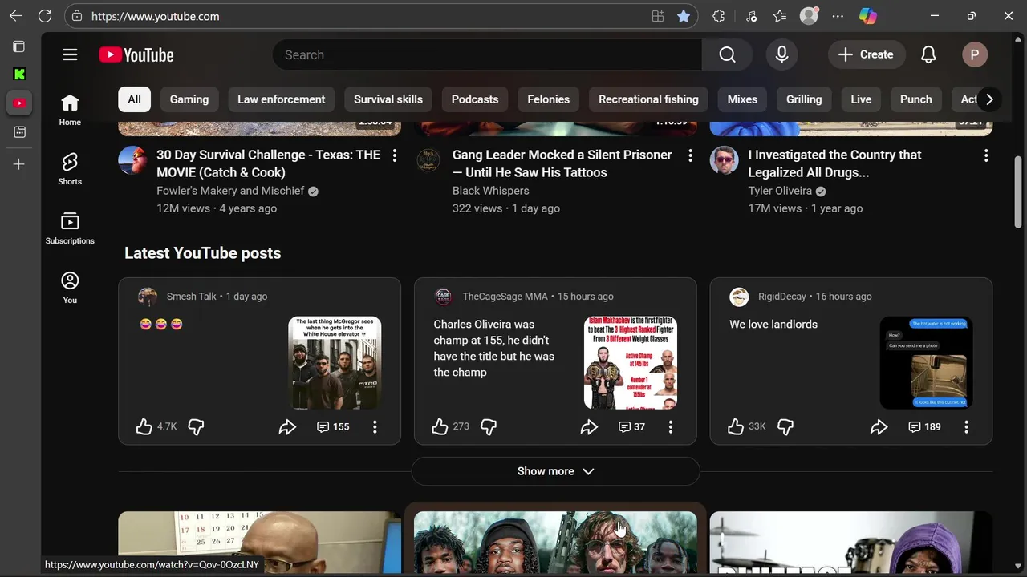Select the Live chip
Screen dimensions: 1027x577
[861, 99]
